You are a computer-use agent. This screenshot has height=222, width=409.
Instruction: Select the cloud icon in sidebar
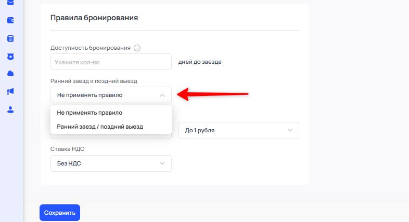pyautogui.click(x=10, y=74)
